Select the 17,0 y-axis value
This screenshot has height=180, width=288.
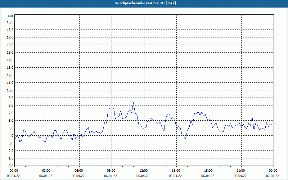[x=10, y=37]
